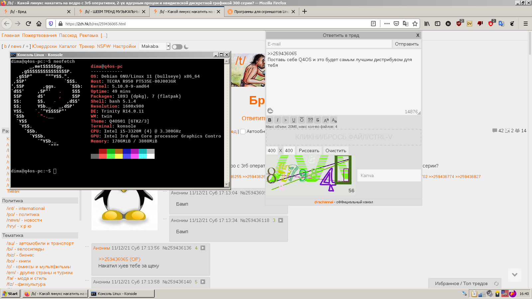The image size is (532, 299).
Task: Apply bold formatting in reply form
Action: coord(270,120)
